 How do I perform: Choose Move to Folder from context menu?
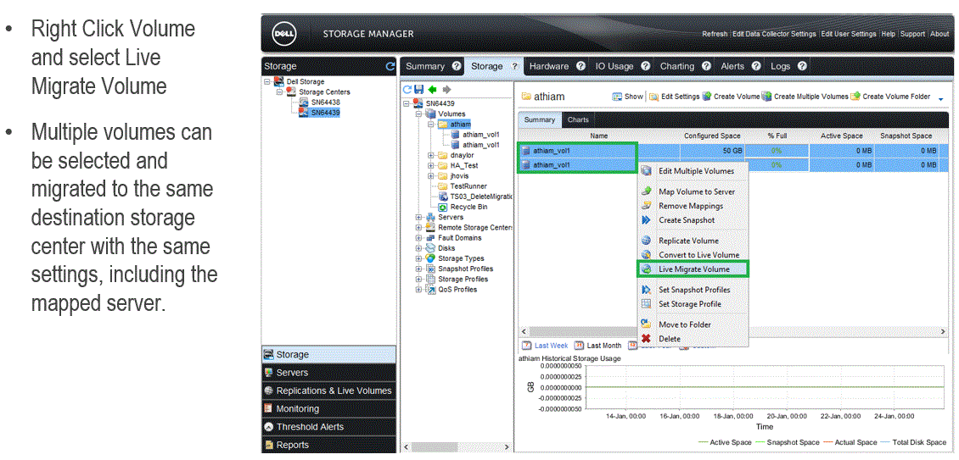tap(693, 324)
